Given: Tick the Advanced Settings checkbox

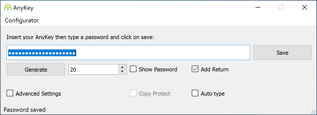Looking at the screenshot, I should (x=10, y=93).
